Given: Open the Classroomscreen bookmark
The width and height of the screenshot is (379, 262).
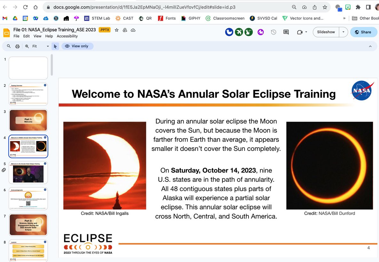Looking at the screenshot, I should pyautogui.click(x=225, y=18).
